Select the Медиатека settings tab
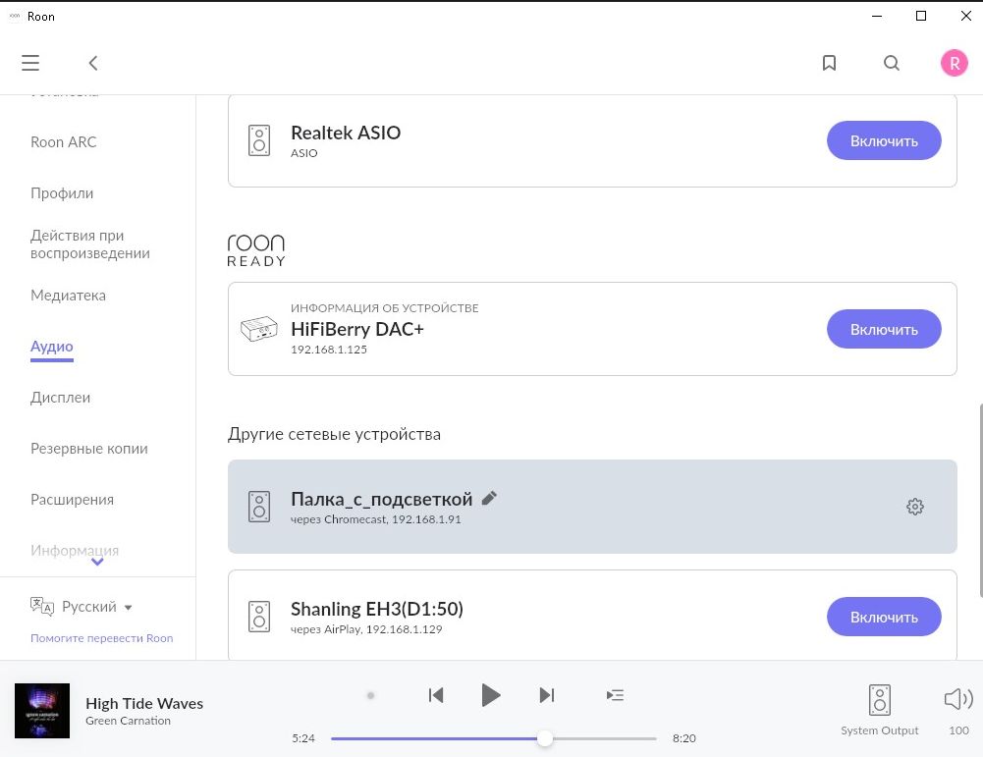Viewport: 983px width, 757px height. pos(69,296)
